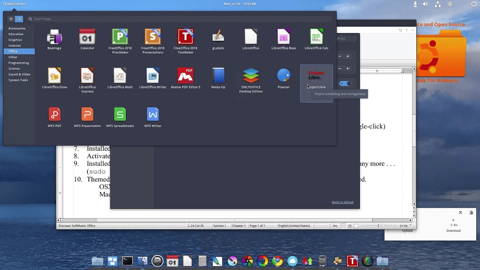480x270 pixels.
Task: Click the upper minus stepper in settings panel
Action: [x=340, y=56]
